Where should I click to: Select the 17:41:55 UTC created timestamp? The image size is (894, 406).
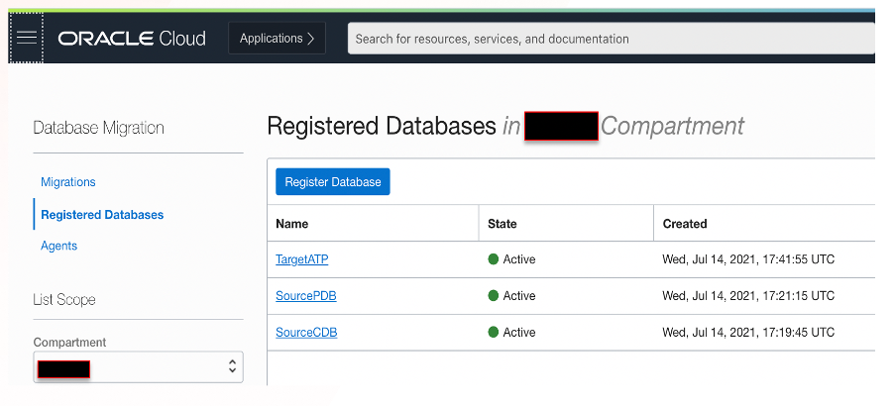[x=748, y=259]
